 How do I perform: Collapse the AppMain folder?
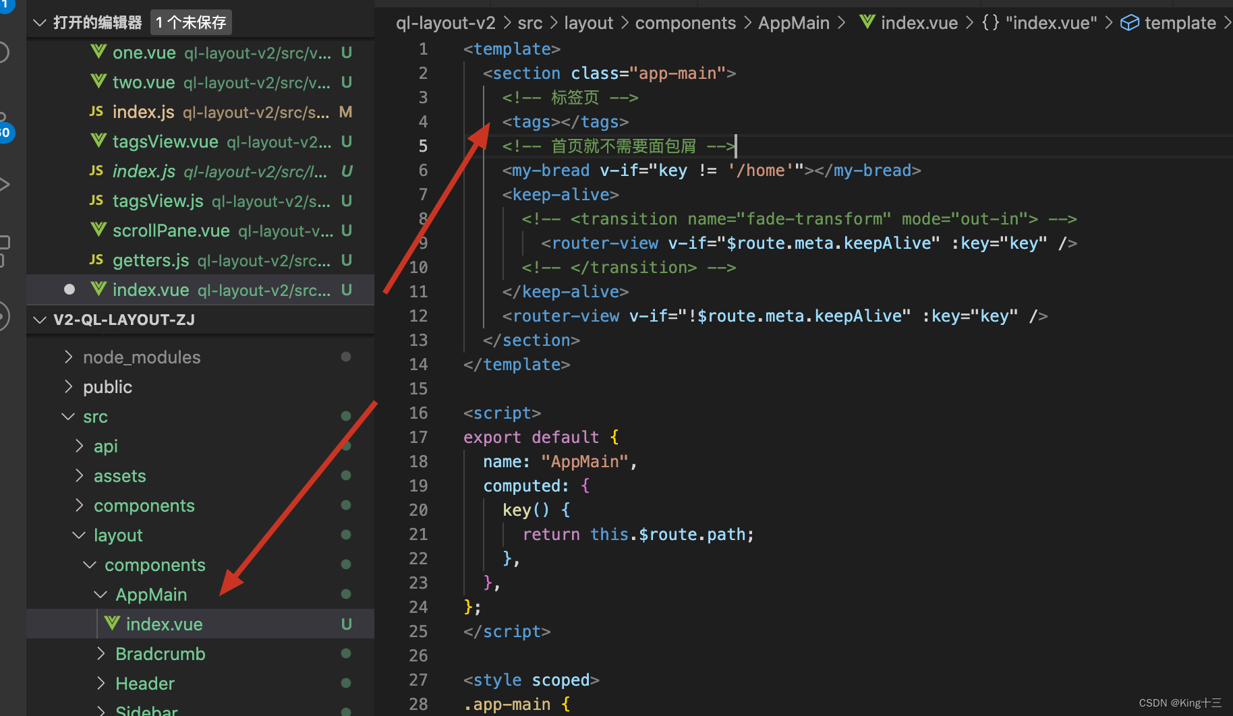(x=101, y=595)
